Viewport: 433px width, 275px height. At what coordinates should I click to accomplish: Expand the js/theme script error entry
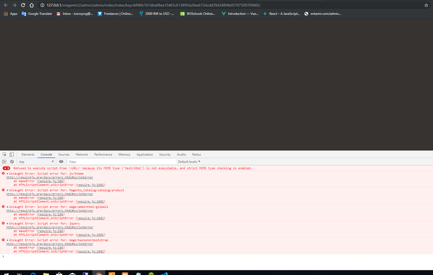coord(8,174)
